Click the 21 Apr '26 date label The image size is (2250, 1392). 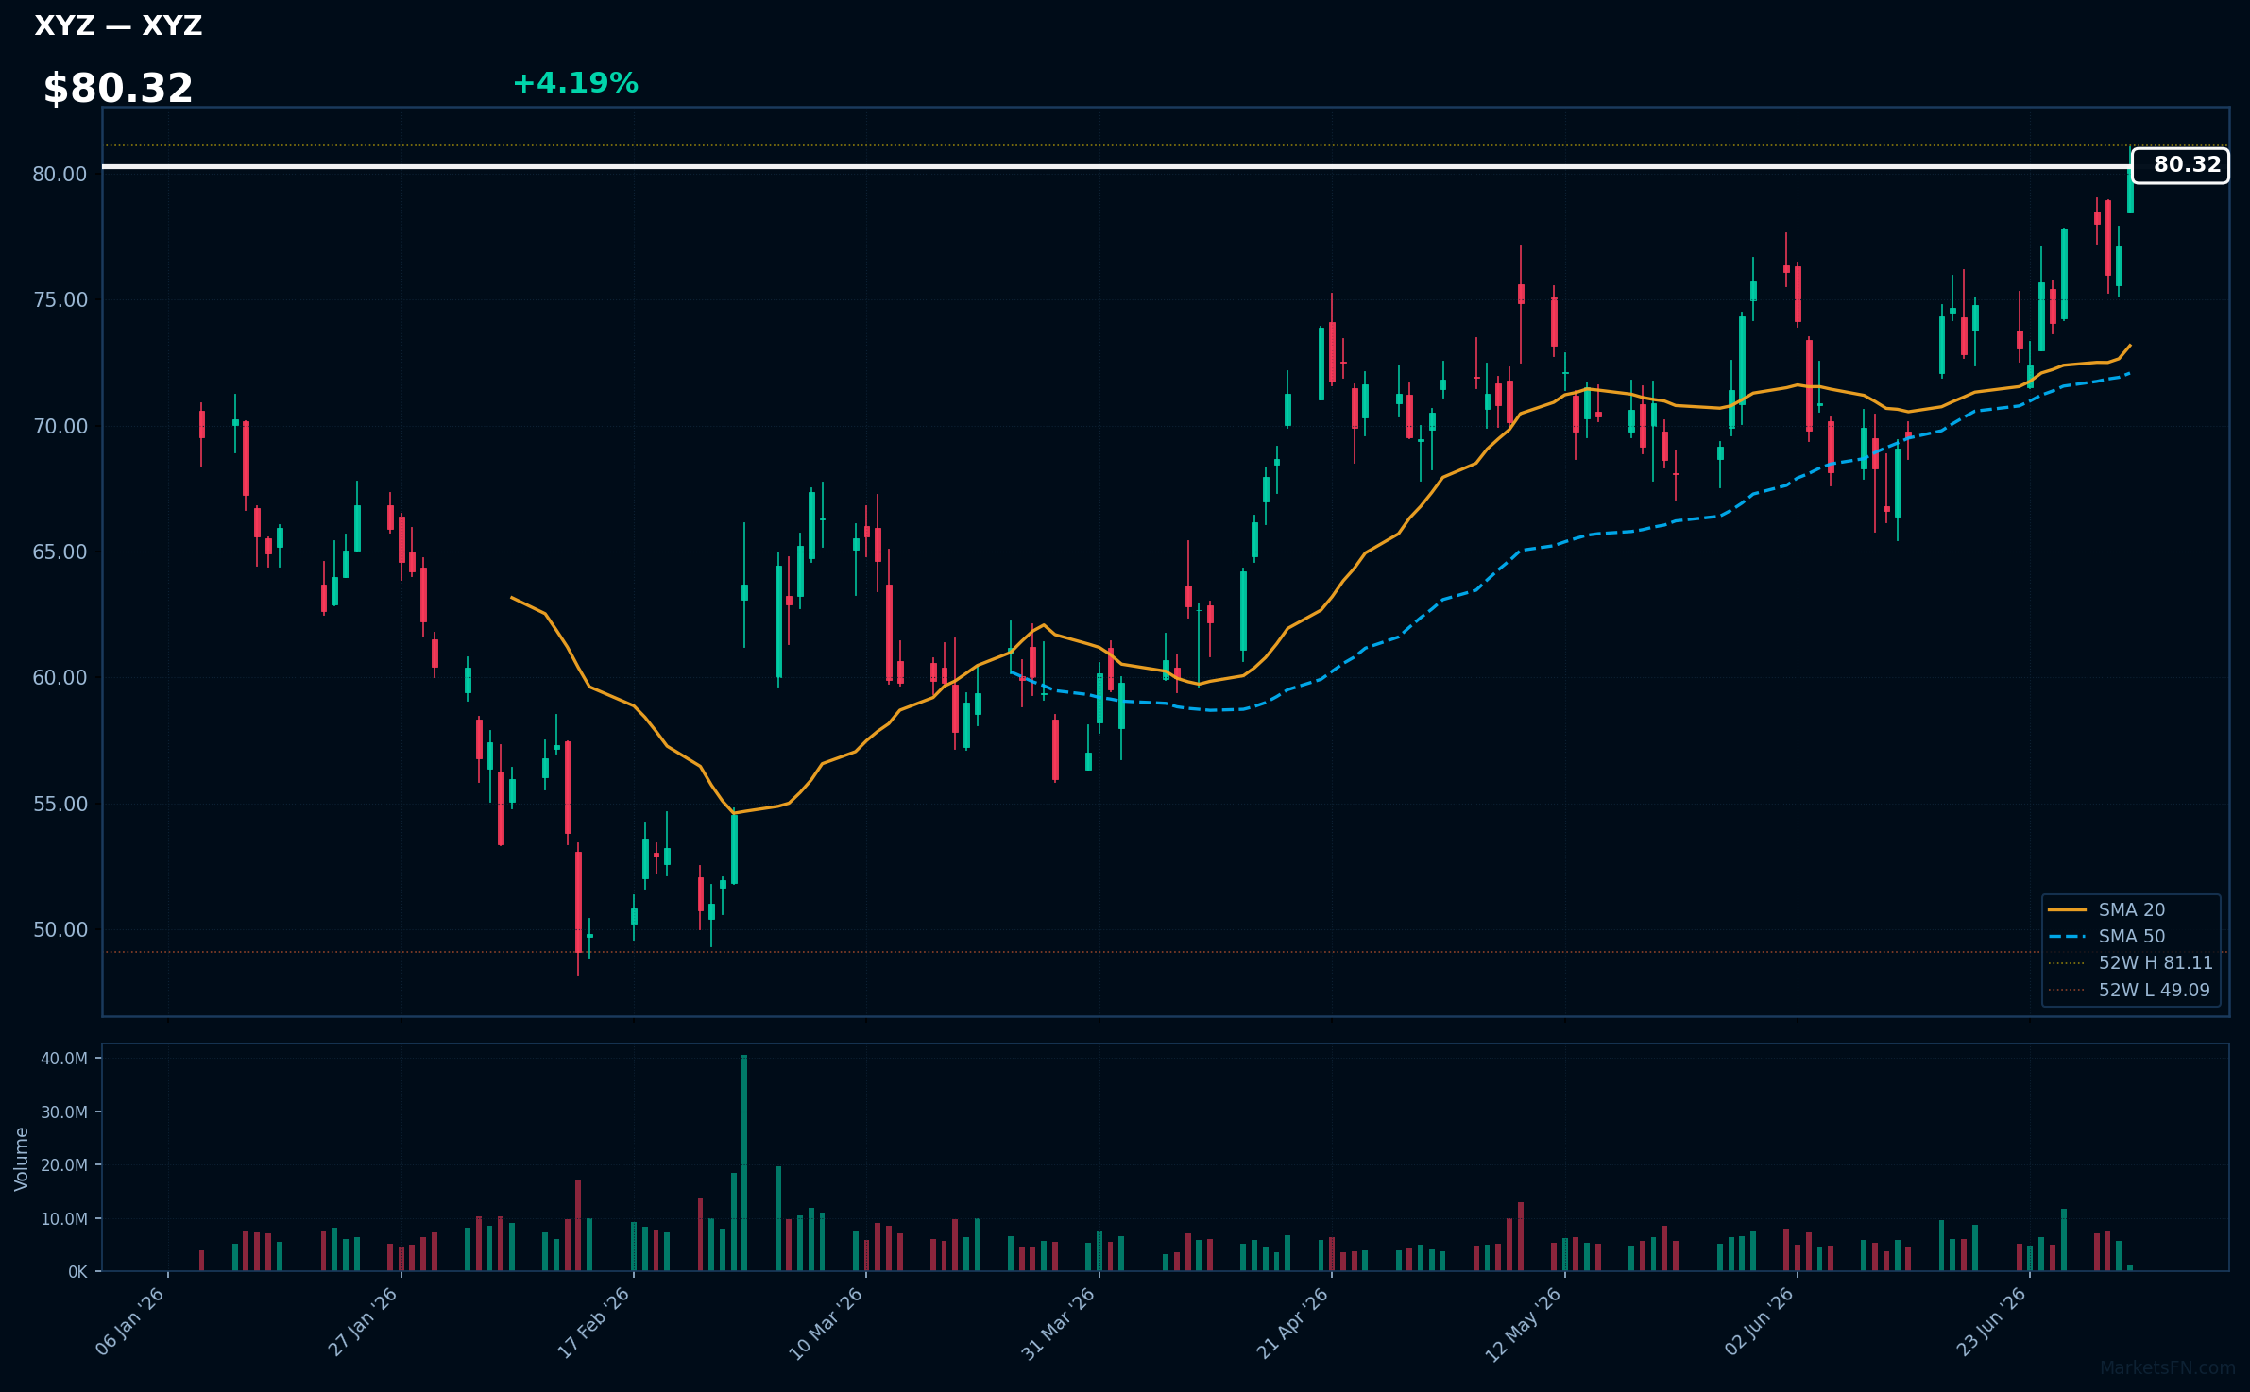pos(1292,1324)
